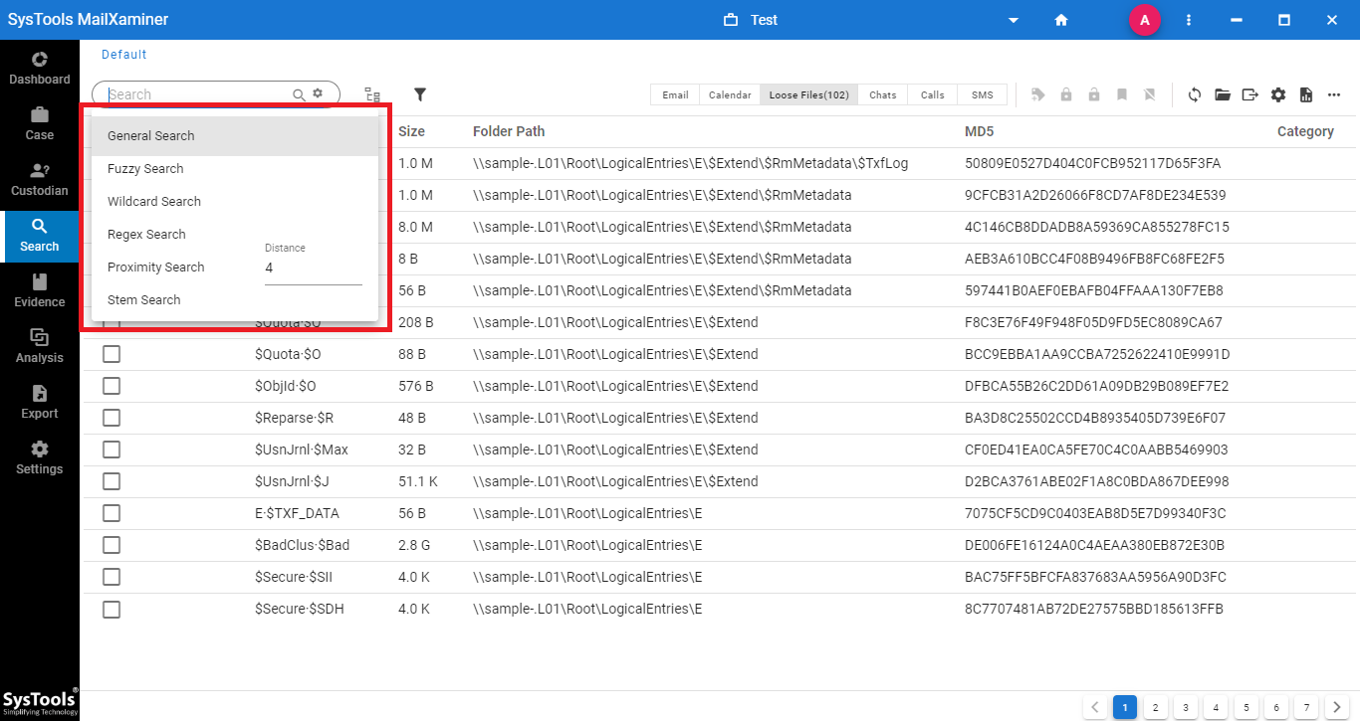
Task: Go to Search section in sidebar
Action: click(40, 236)
